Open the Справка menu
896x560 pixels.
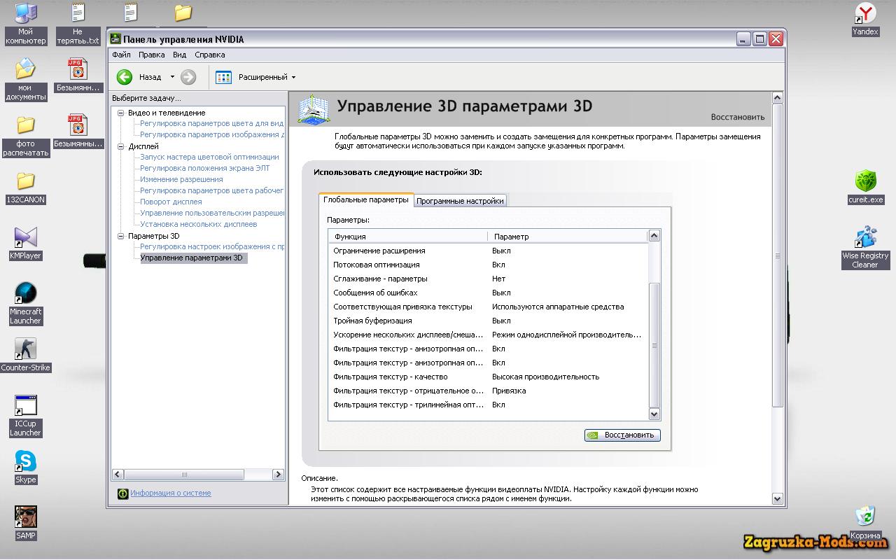click(x=210, y=55)
